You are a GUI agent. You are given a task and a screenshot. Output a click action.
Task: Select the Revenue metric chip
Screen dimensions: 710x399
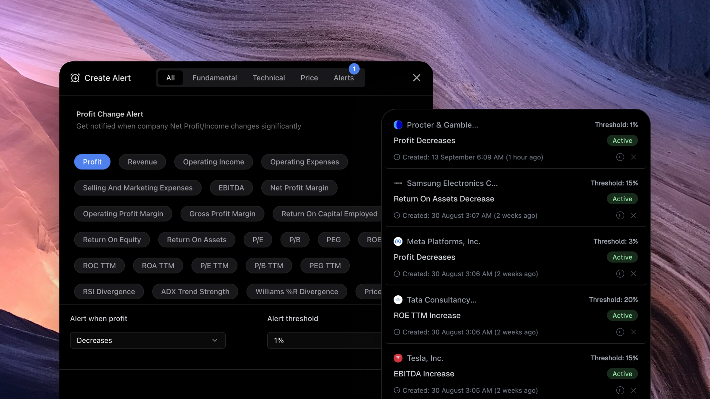(x=142, y=162)
